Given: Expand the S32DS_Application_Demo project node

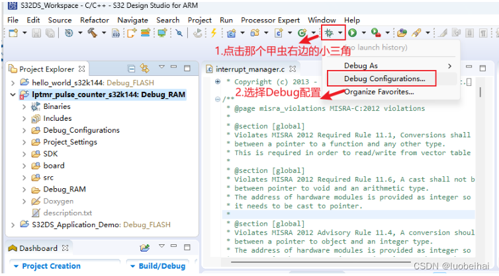Looking at the screenshot, I should 13,225.
